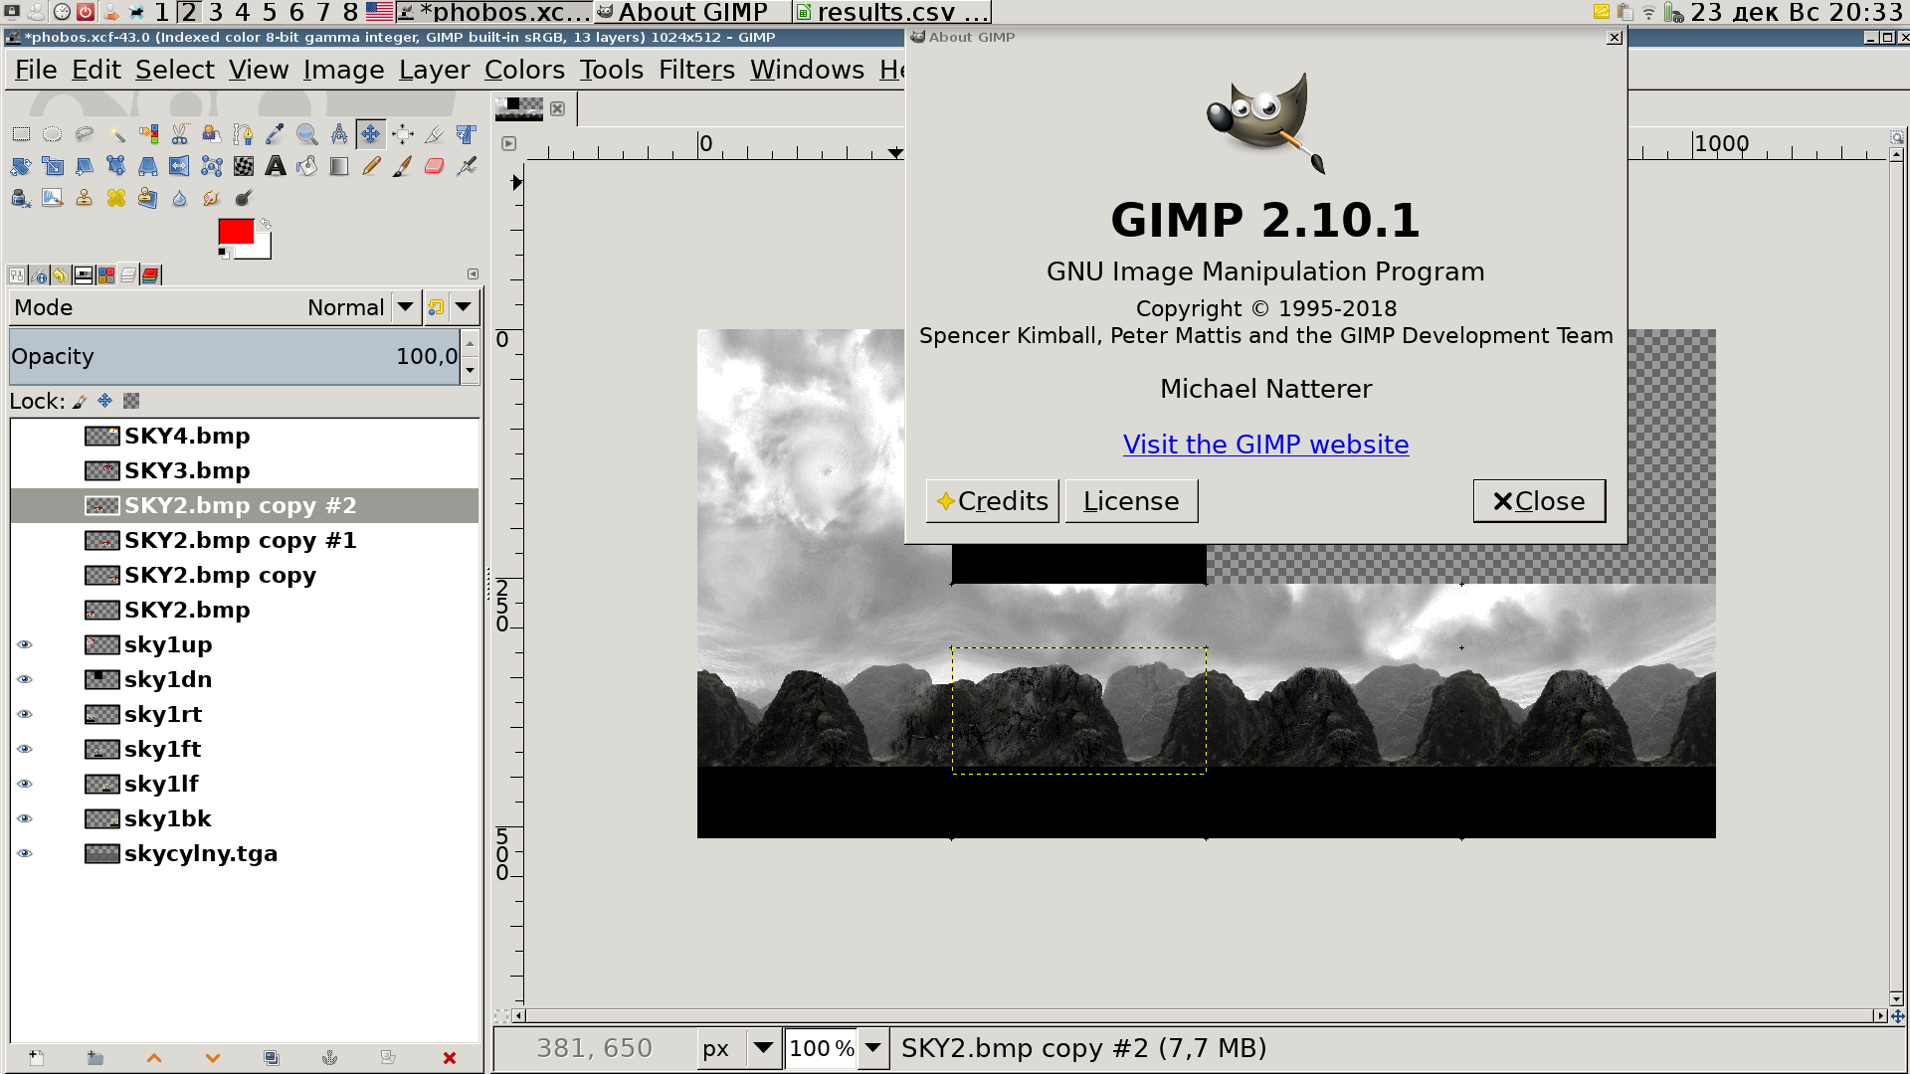The height and width of the screenshot is (1074, 1910).
Task: Visit the GIMP website link
Action: [x=1265, y=445]
